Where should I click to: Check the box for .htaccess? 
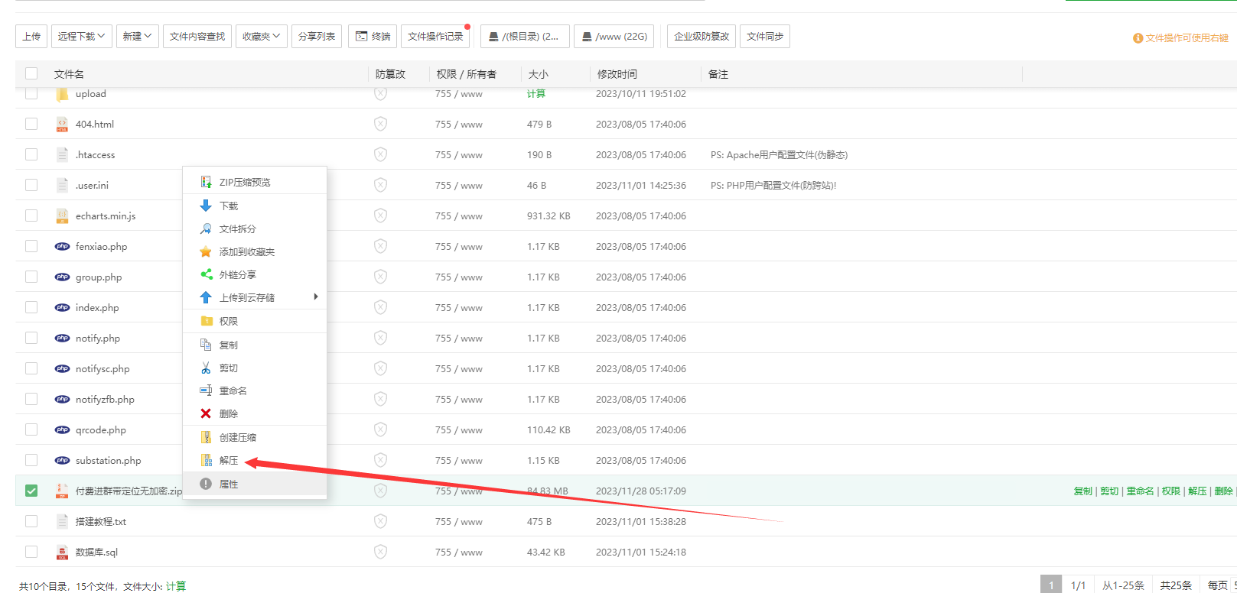pyautogui.click(x=31, y=154)
